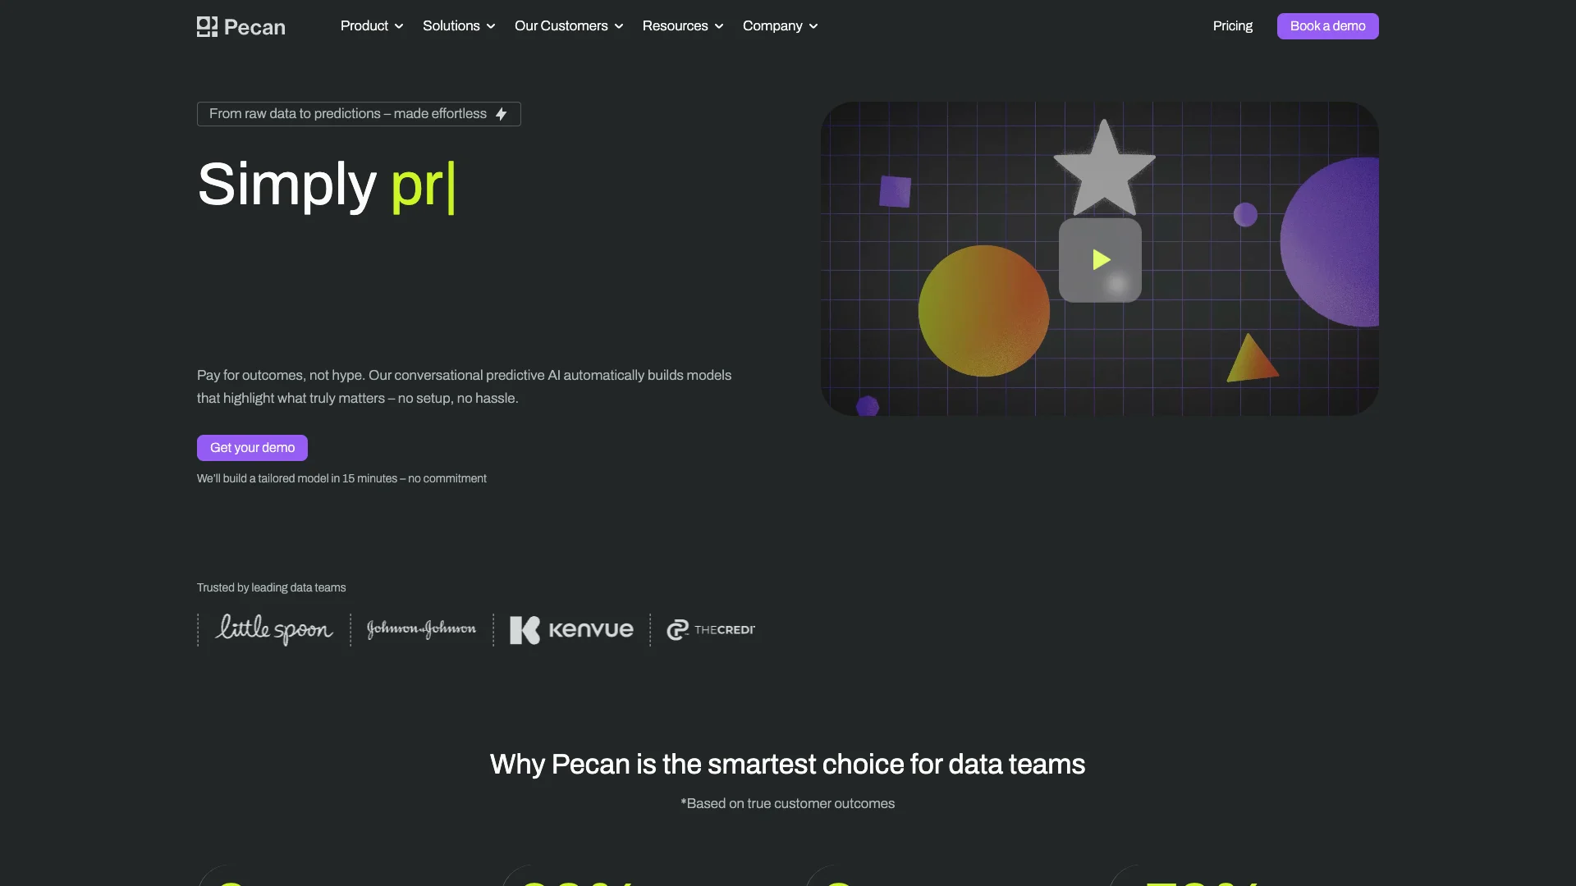Screen dimensions: 1576x886
Task: Click the raw data to predictions tagline badge
Action: pyautogui.click(x=347, y=114)
